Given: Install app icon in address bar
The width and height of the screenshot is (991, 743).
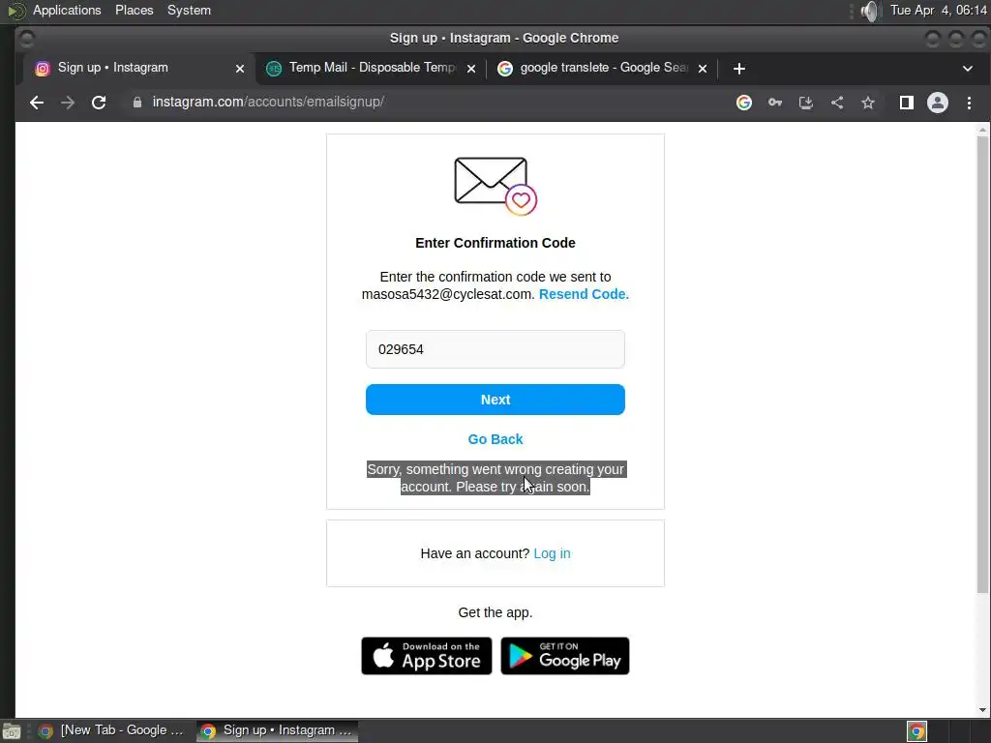Looking at the screenshot, I should click(806, 103).
